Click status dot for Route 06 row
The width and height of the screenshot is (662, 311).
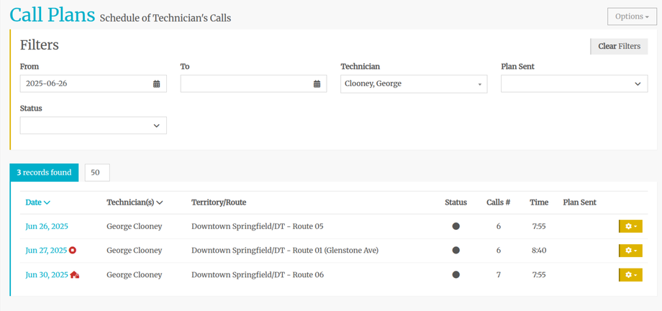pyautogui.click(x=455, y=275)
